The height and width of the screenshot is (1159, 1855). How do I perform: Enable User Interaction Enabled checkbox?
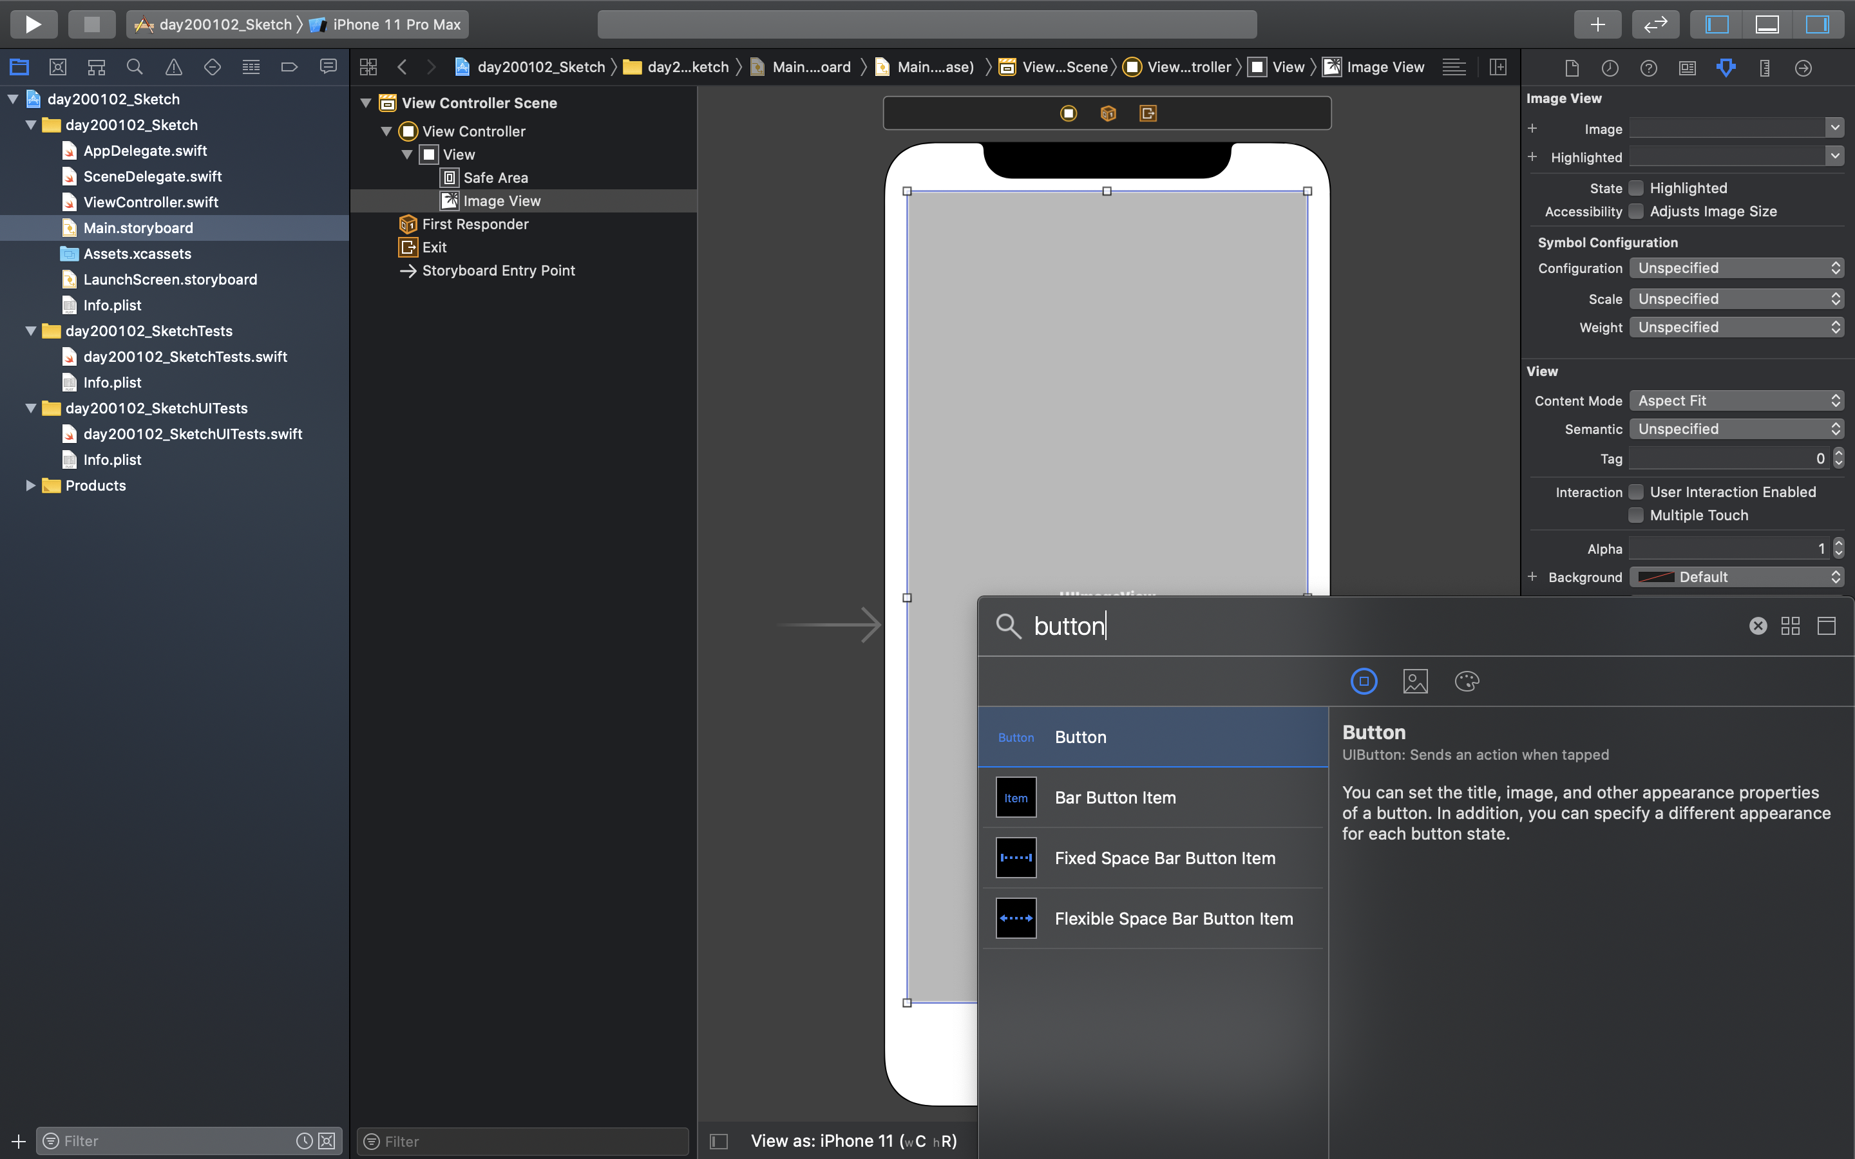coord(1636,492)
